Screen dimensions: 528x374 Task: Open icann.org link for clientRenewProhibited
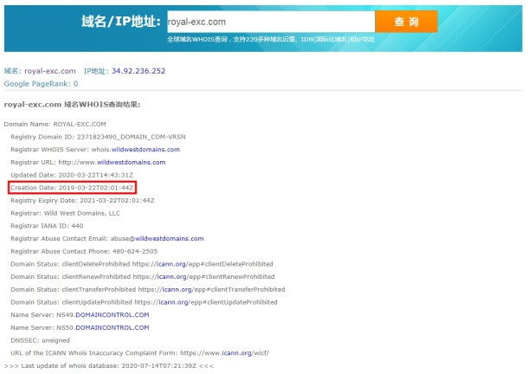(171, 277)
